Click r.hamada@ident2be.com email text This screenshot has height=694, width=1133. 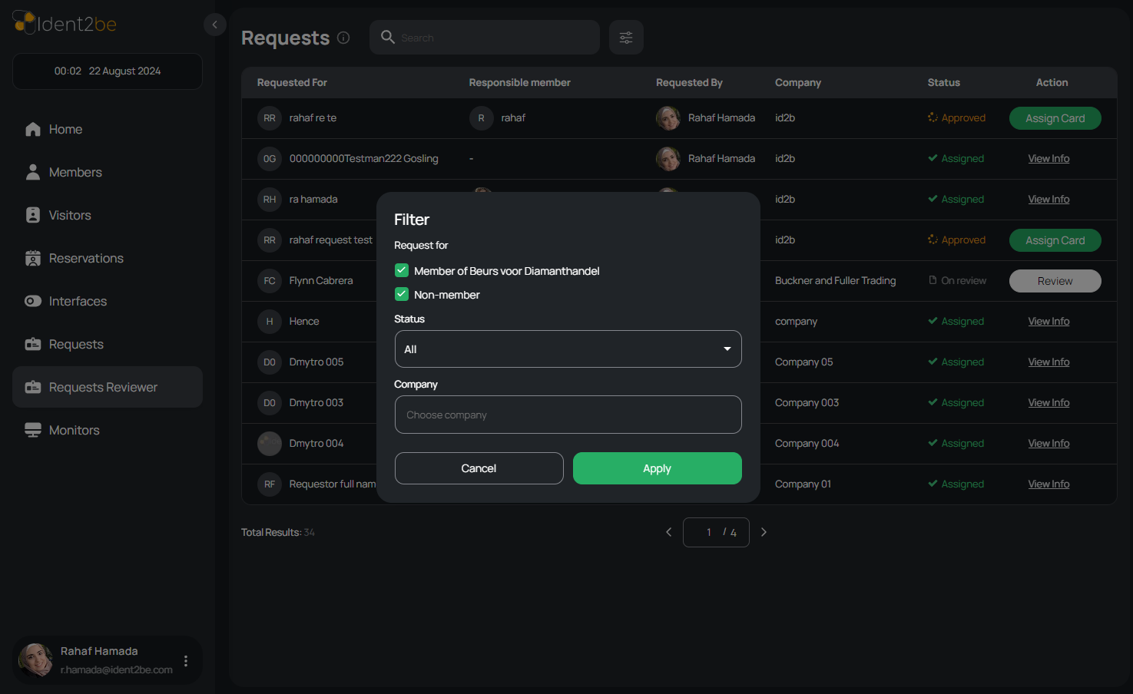point(117,669)
